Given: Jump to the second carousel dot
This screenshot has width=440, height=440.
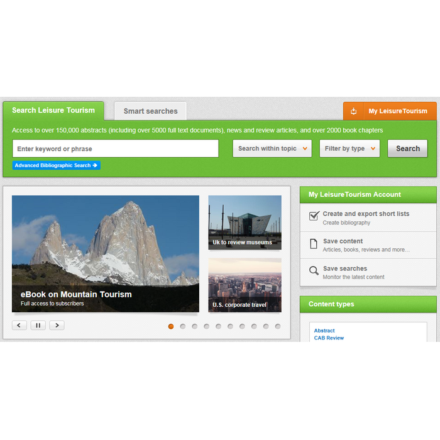Looking at the screenshot, I should tap(183, 326).
